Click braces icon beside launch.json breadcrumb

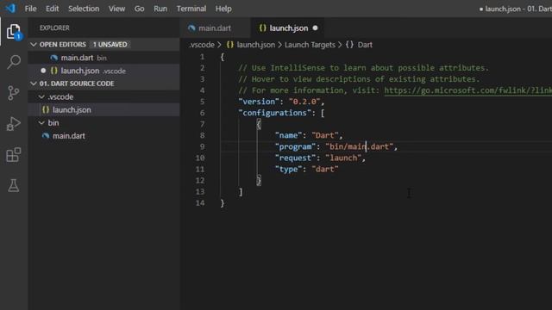coord(230,45)
